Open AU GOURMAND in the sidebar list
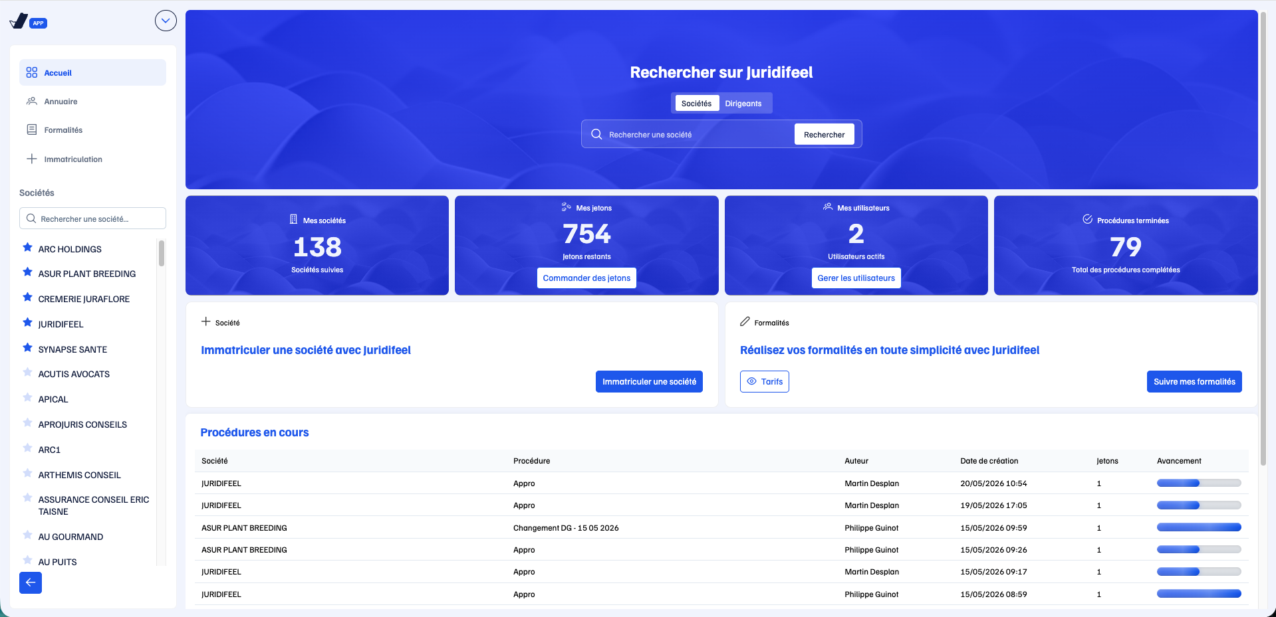This screenshot has height=617, width=1276. click(x=70, y=537)
